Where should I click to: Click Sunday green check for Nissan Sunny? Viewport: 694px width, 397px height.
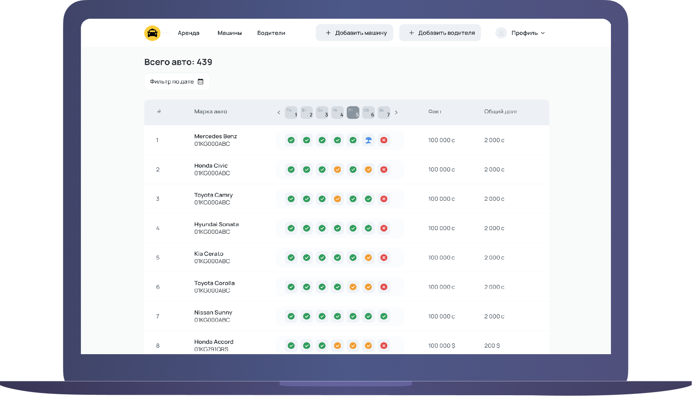(384, 316)
